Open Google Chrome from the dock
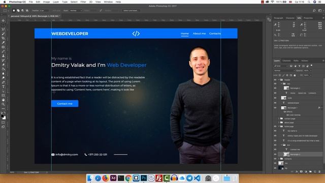This screenshot has width=325, height=183. [x=128, y=178]
